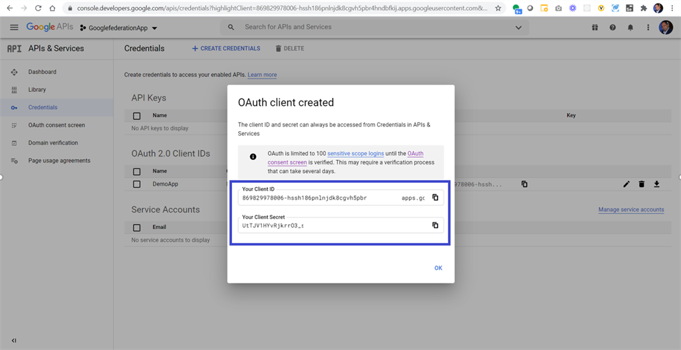The image size is (681, 350).
Task: Go forward in the browser
Action: pyautogui.click(x=24, y=8)
